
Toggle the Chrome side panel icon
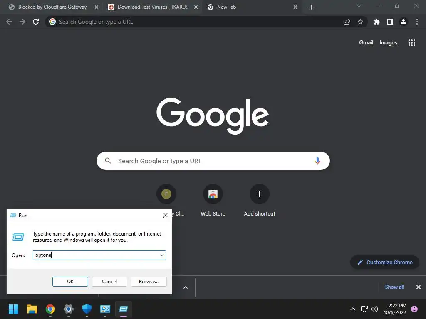pos(390,22)
